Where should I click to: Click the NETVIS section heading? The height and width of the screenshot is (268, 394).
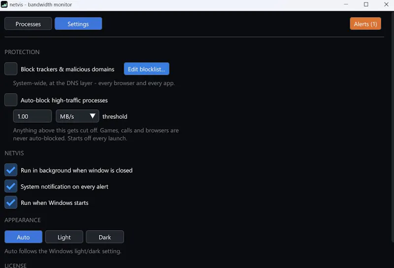point(14,153)
